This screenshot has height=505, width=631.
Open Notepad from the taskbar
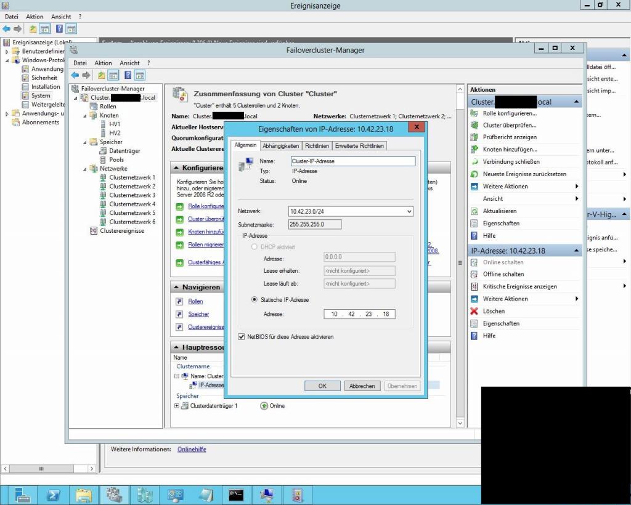206,495
